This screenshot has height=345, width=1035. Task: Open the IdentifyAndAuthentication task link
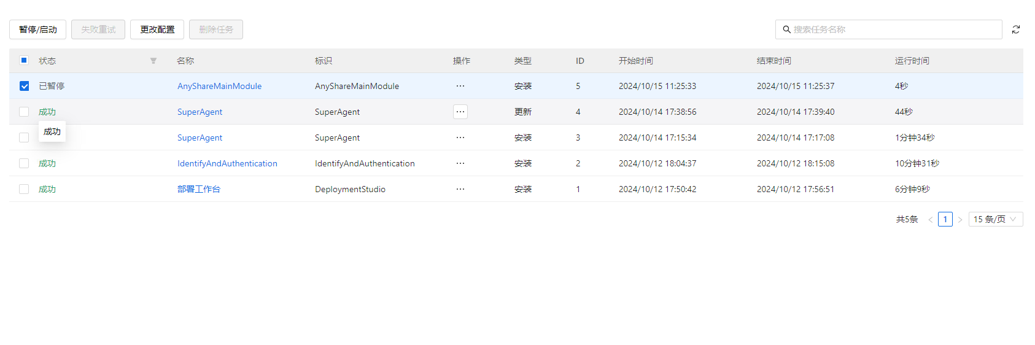coord(227,163)
